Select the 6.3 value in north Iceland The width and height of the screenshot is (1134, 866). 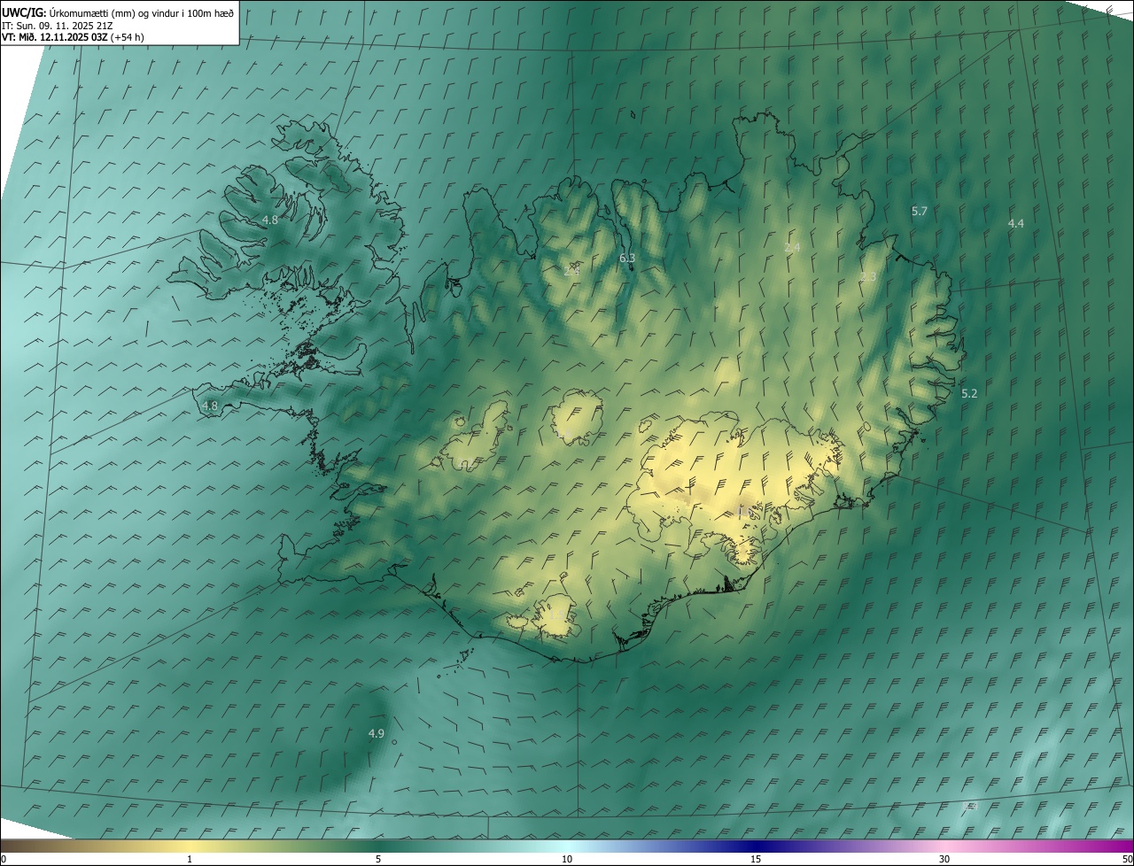pos(627,258)
